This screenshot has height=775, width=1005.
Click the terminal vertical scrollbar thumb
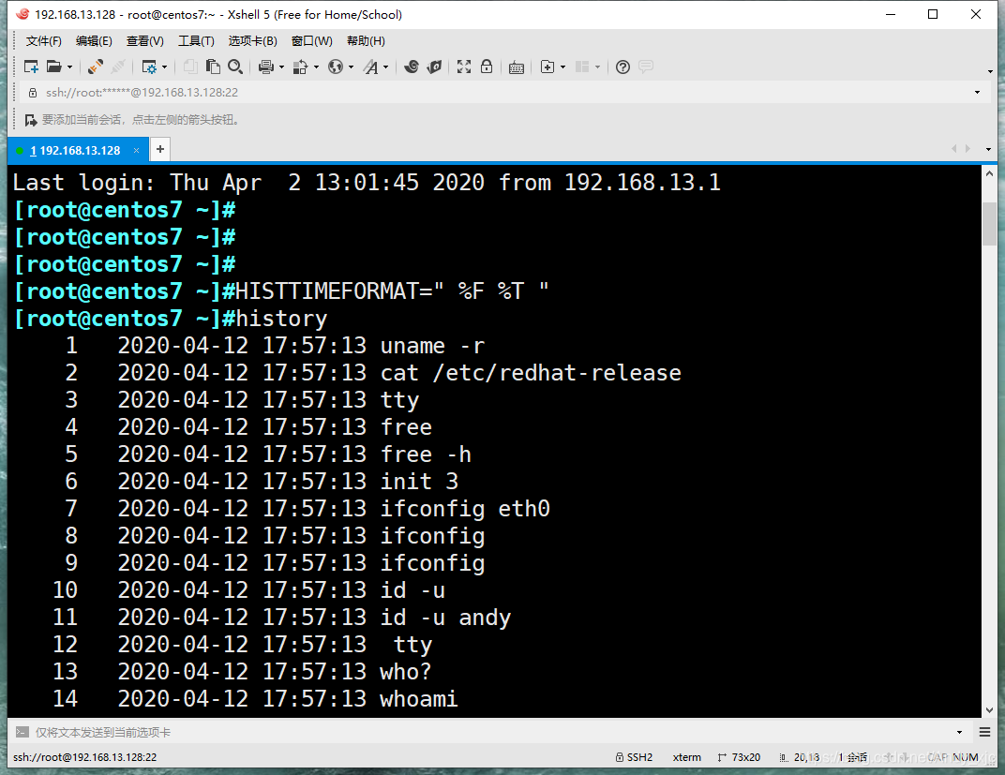click(989, 224)
